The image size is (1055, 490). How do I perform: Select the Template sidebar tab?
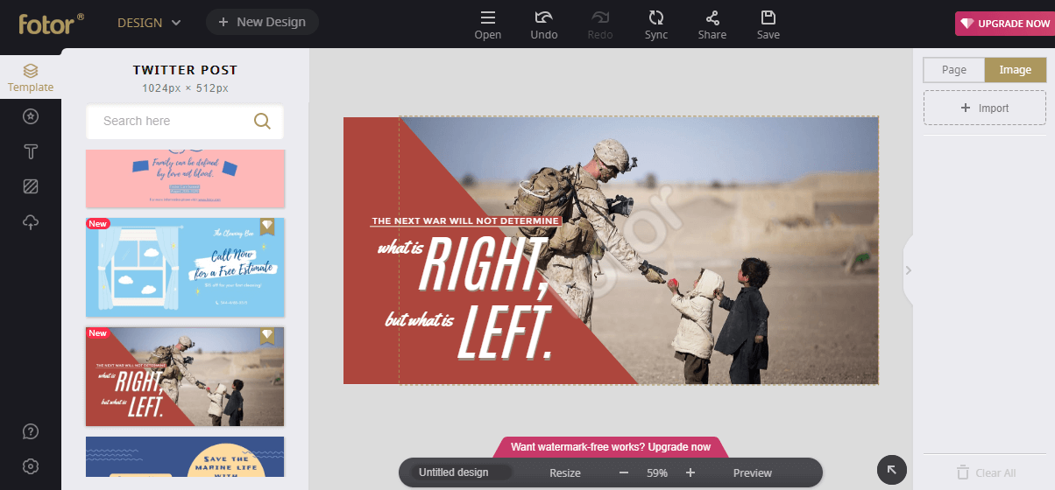pos(31,78)
